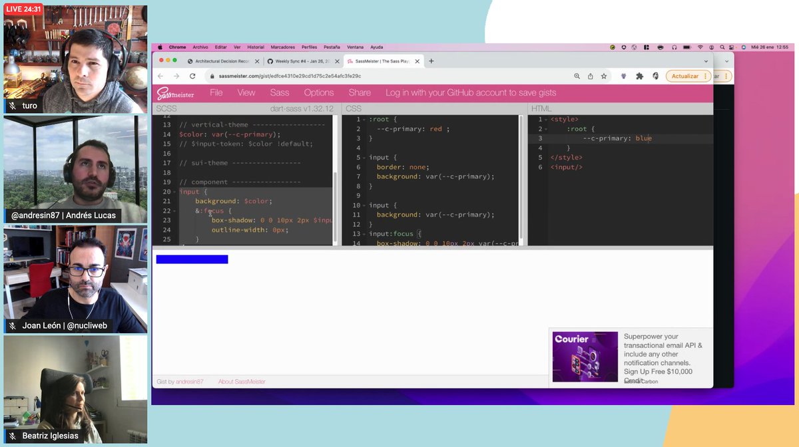The image size is (799, 447).
Task: Open the About SassMeister link
Action: click(242, 382)
